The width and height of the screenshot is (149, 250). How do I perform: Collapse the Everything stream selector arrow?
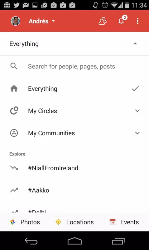[135, 43]
